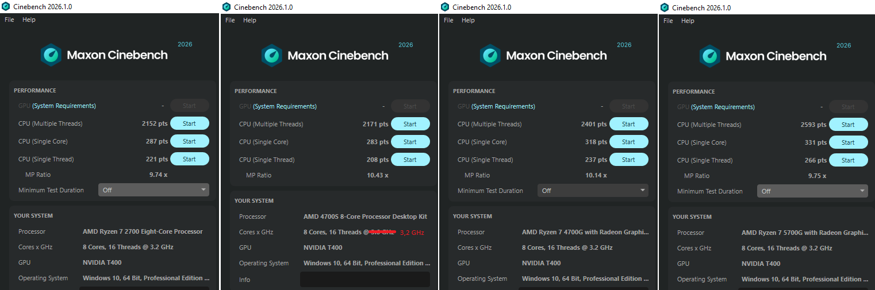Image resolution: width=875 pixels, height=290 pixels.
Task: Click the Maxon Cinebench hexagon logo in the Ryzen 7 5700G window
Action: click(x=710, y=56)
